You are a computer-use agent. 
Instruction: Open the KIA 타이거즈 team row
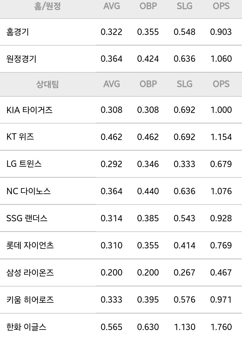(121, 110)
